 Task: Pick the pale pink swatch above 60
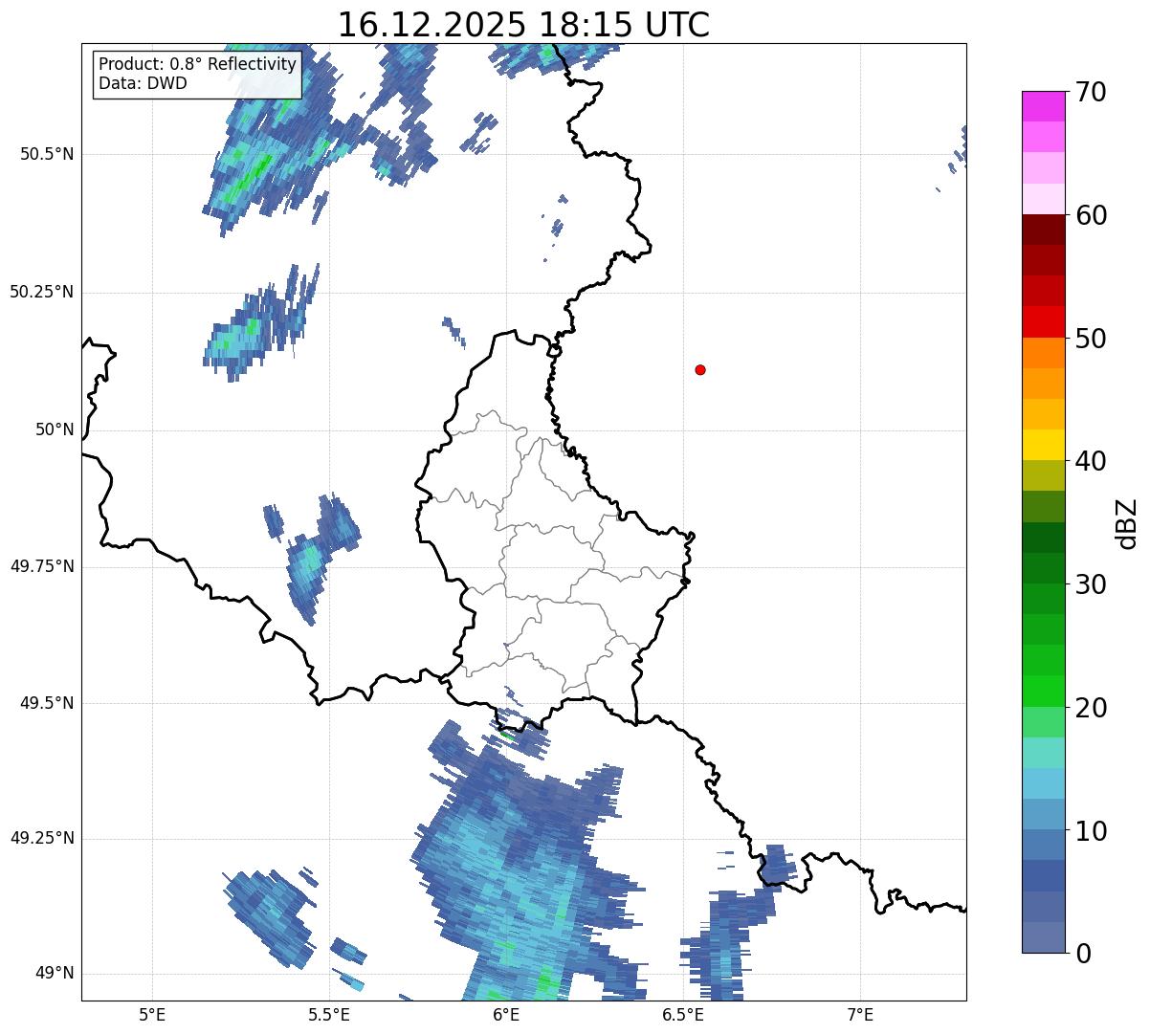pyautogui.click(x=1043, y=199)
